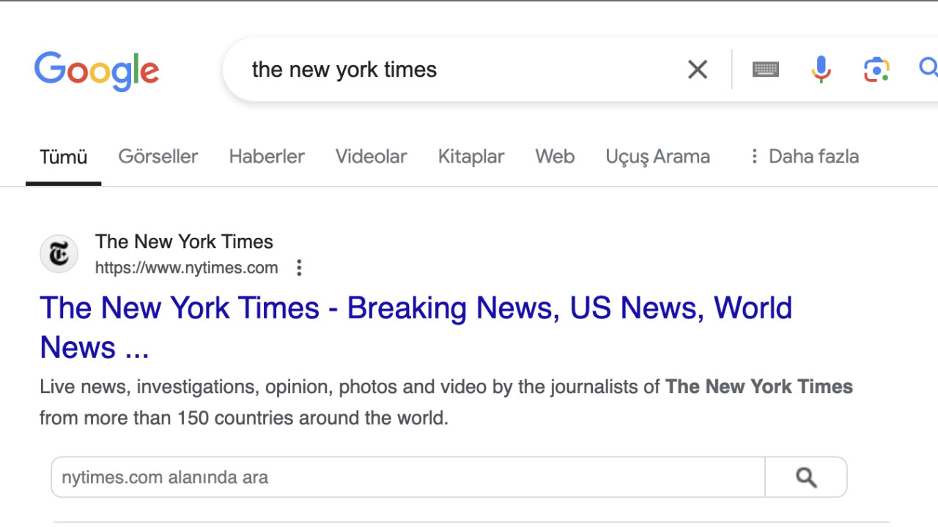Click the Google logo
This screenshot has height=527, width=938.
96,72
